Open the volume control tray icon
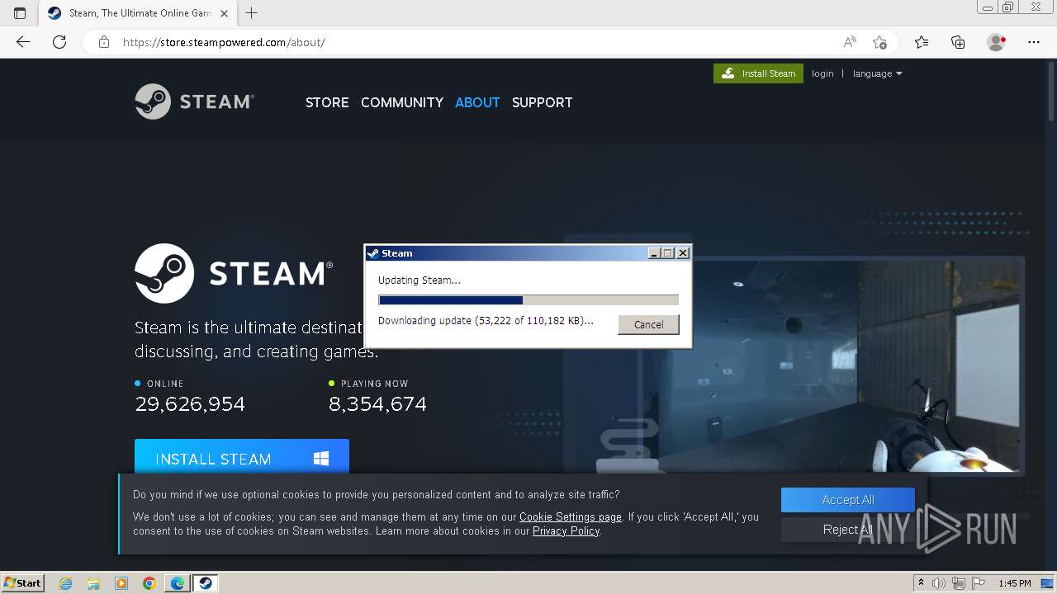Screen dimensions: 1057x594 (939, 583)
